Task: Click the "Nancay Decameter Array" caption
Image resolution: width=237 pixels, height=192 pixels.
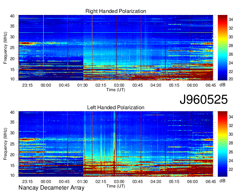Action: pyautogui.click(x=51, y=188)
